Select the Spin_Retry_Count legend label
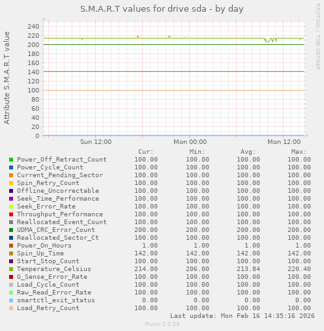 48,183
